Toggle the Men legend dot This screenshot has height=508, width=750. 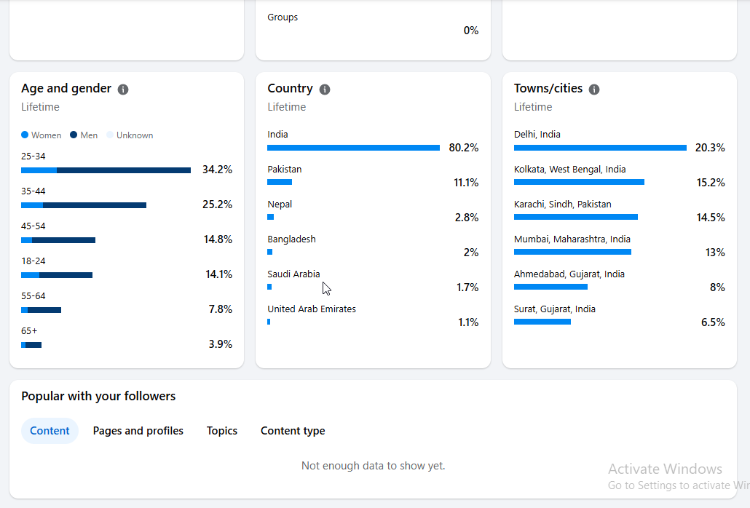coord(74,135)
